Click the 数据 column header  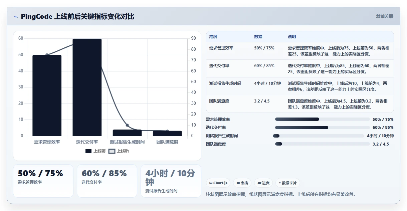coord(258,37)
